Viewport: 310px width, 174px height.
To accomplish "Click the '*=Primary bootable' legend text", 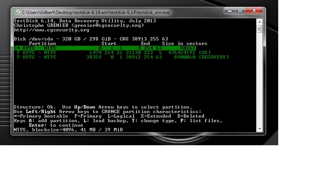I will click(x=41, y=116).
